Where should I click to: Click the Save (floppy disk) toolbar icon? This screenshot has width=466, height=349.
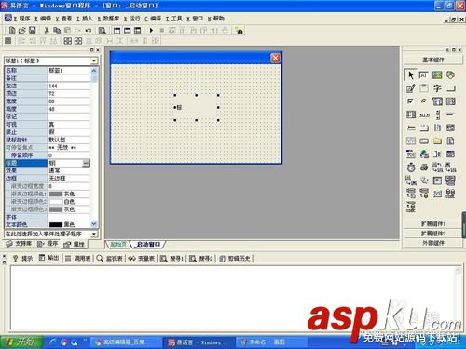pos(33,30)
